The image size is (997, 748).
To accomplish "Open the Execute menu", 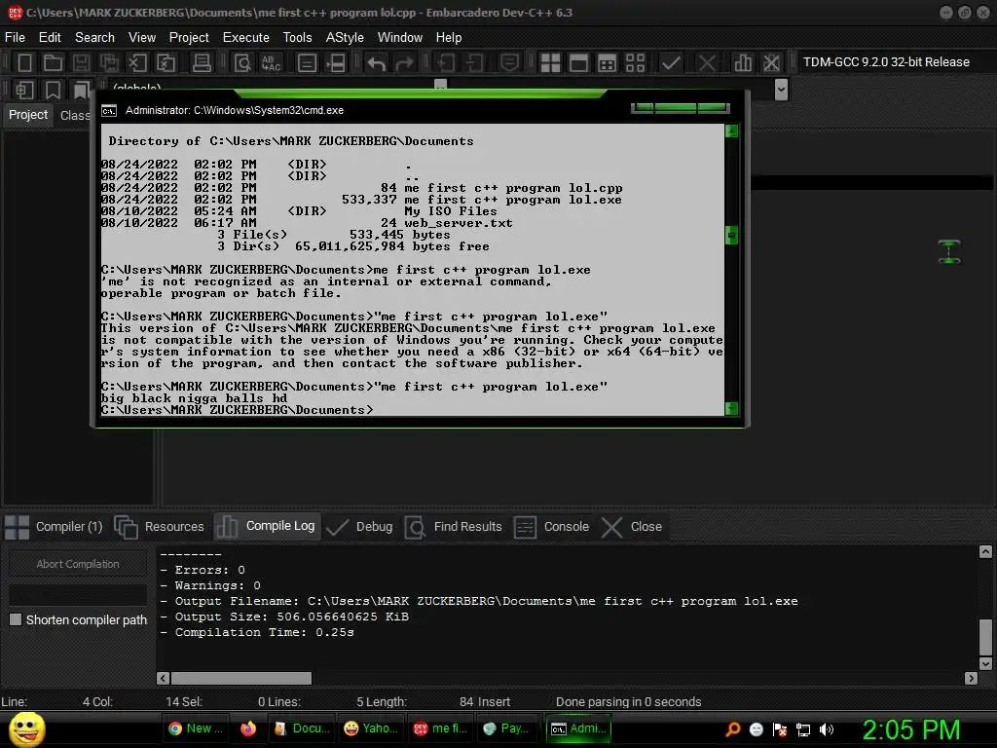I will point(246,38).
